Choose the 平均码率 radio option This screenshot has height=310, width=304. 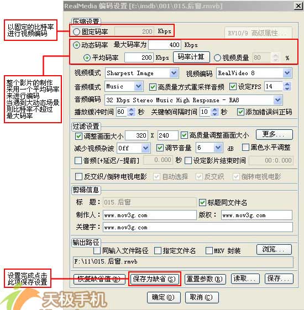(x=87, y=57)
